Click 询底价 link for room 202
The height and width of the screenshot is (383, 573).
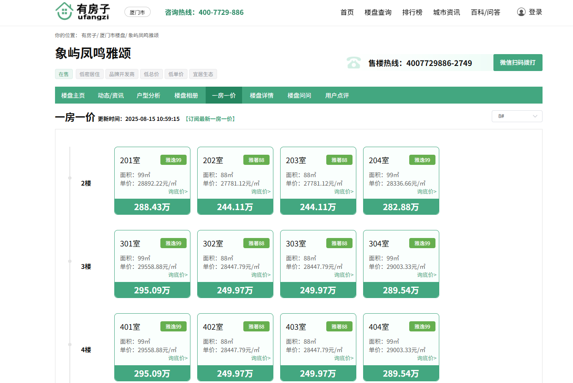pos(261,192)
